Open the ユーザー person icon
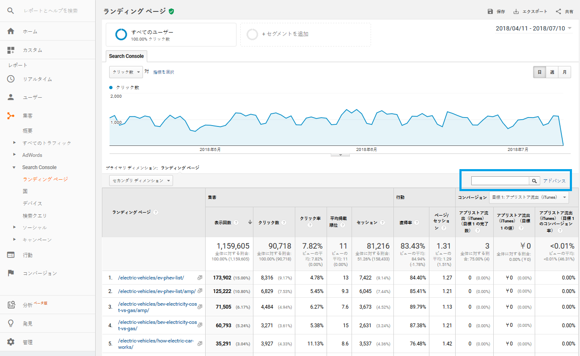The width and height of the screenshot is (580, 356). 11,97
